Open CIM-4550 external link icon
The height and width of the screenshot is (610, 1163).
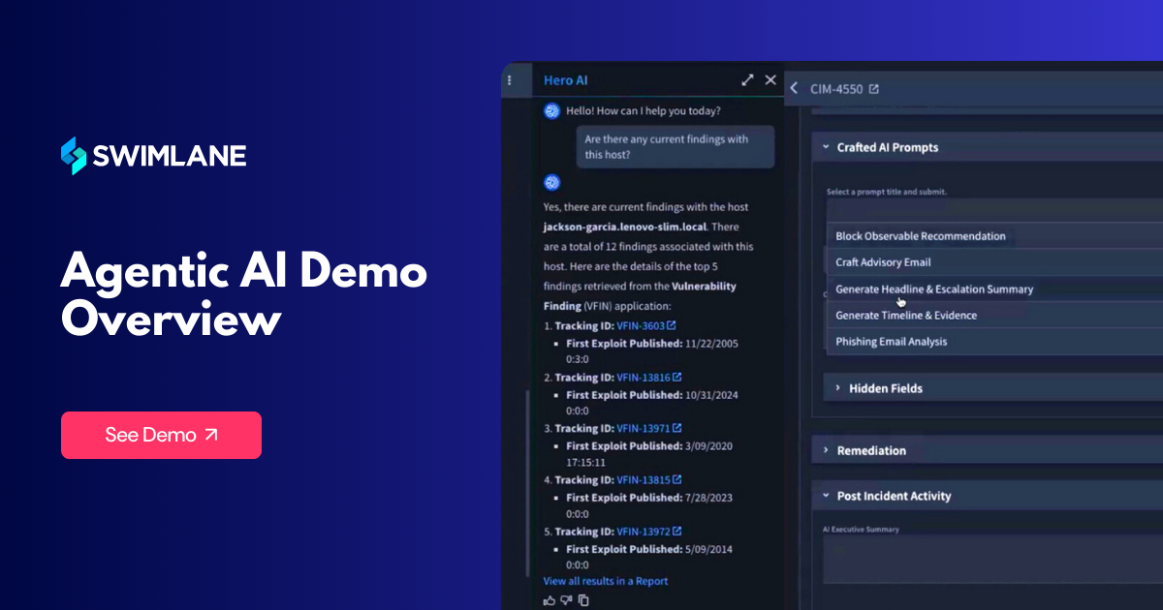[x=873, y=88]
